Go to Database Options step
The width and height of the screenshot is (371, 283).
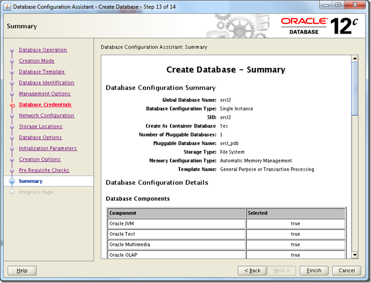[x=40, y=138]
